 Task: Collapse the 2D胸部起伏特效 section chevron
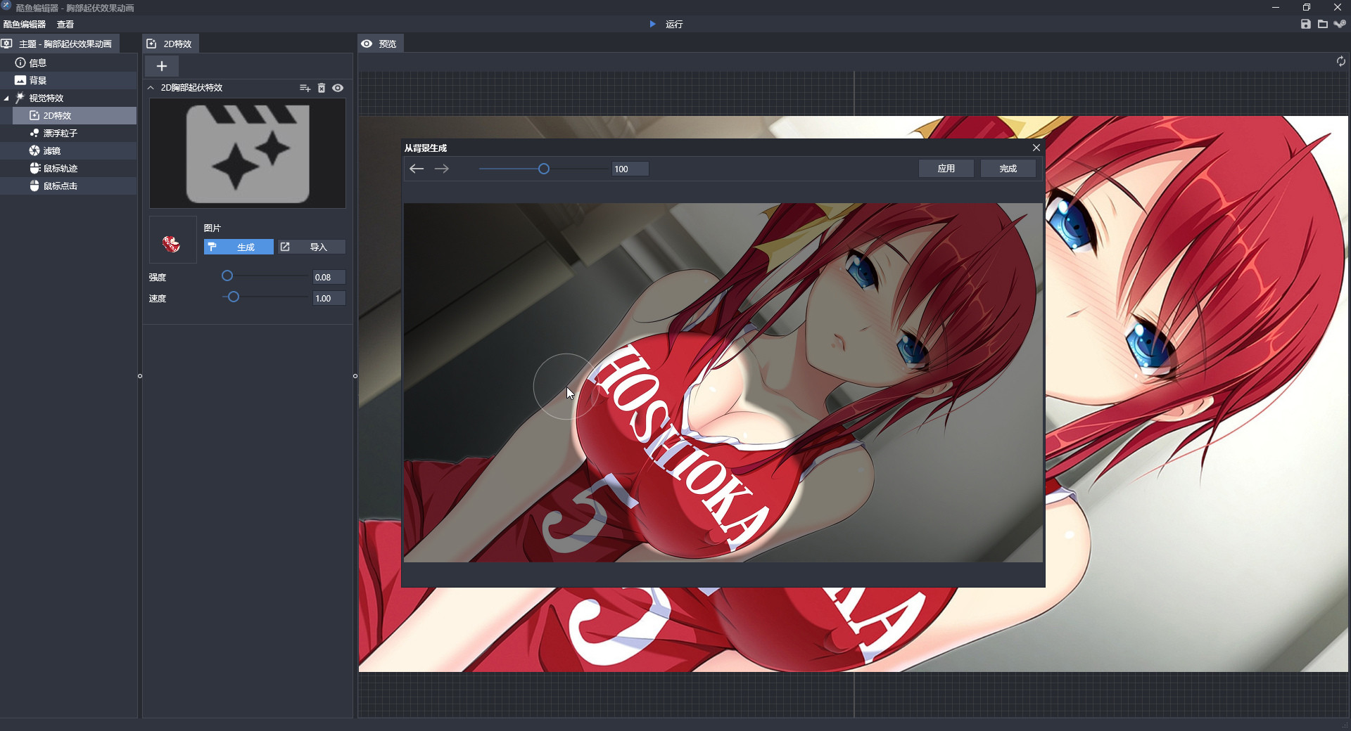pos(151,88)
